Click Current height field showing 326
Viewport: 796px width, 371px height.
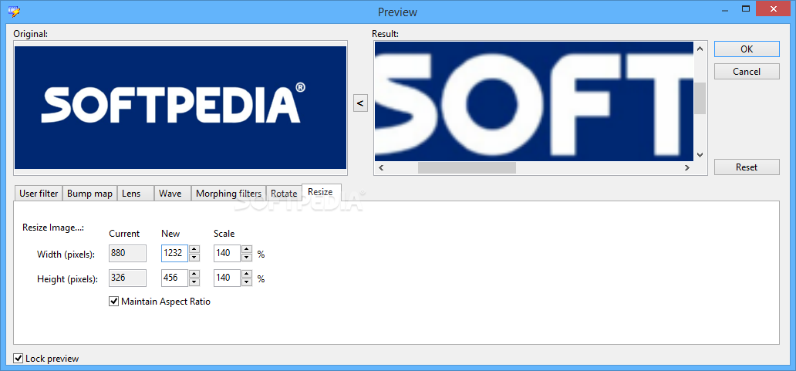click(127, 278)
